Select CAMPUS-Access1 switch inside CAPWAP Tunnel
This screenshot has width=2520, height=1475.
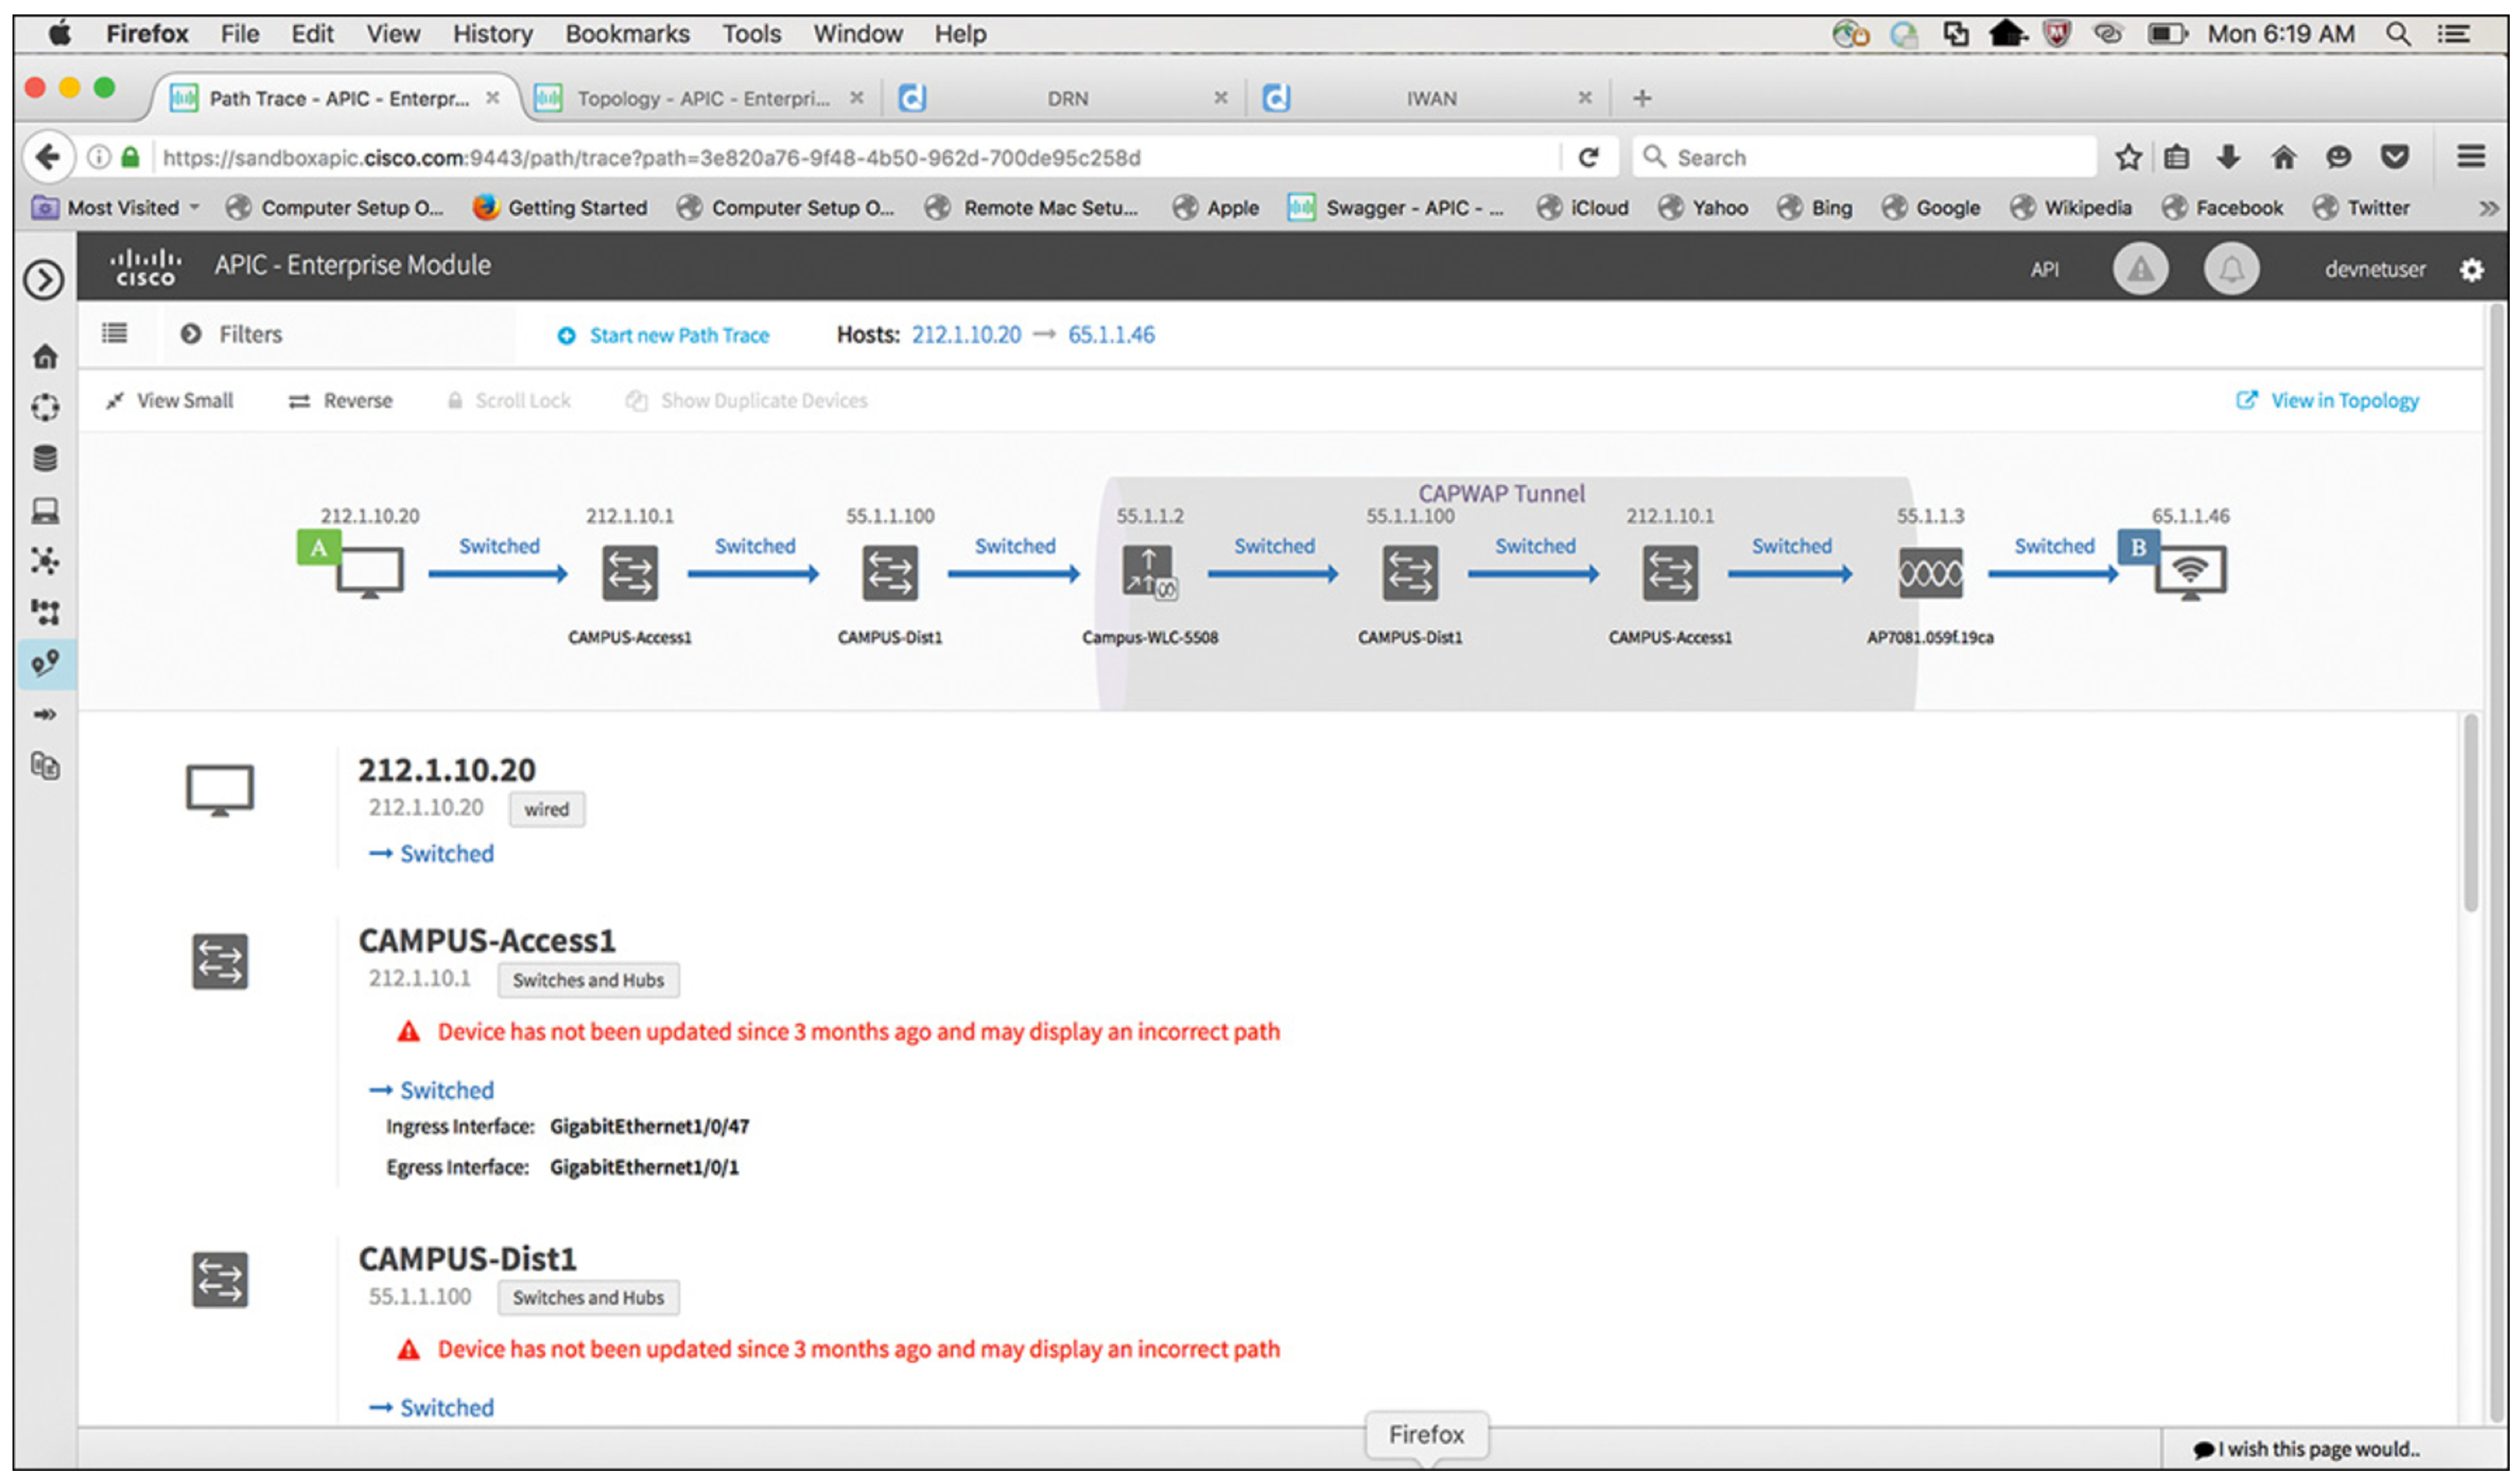(x=1671, y=573)
